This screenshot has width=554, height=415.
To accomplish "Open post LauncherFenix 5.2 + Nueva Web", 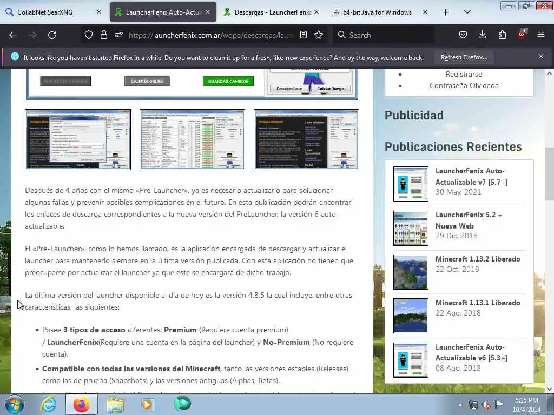I will [x=469, y=220].
